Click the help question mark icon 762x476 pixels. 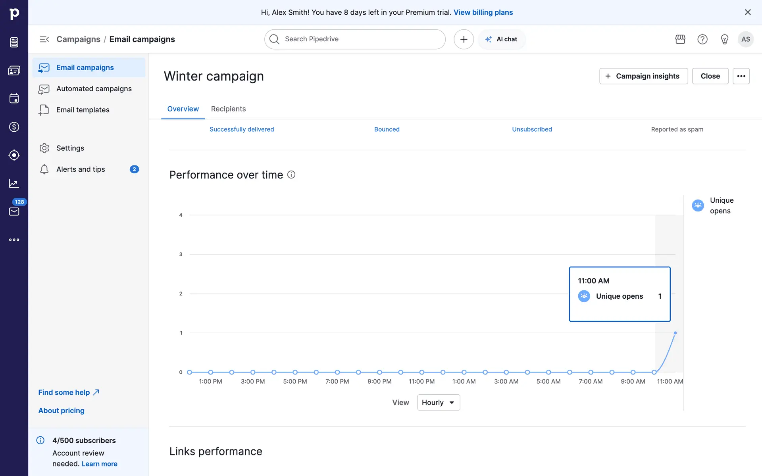point(702,39)
